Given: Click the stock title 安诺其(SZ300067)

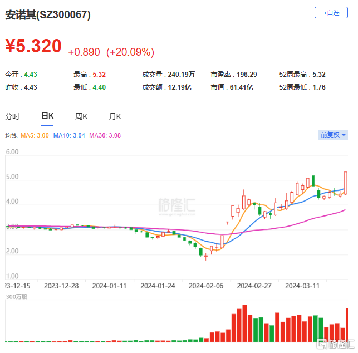Looking at the screenshot, I should 48,15.
